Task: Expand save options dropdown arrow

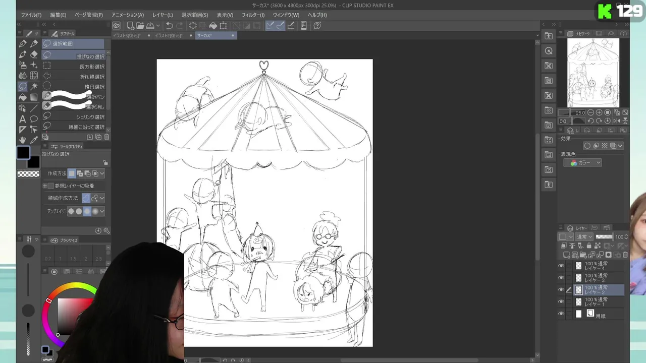Action: (158, 25)
